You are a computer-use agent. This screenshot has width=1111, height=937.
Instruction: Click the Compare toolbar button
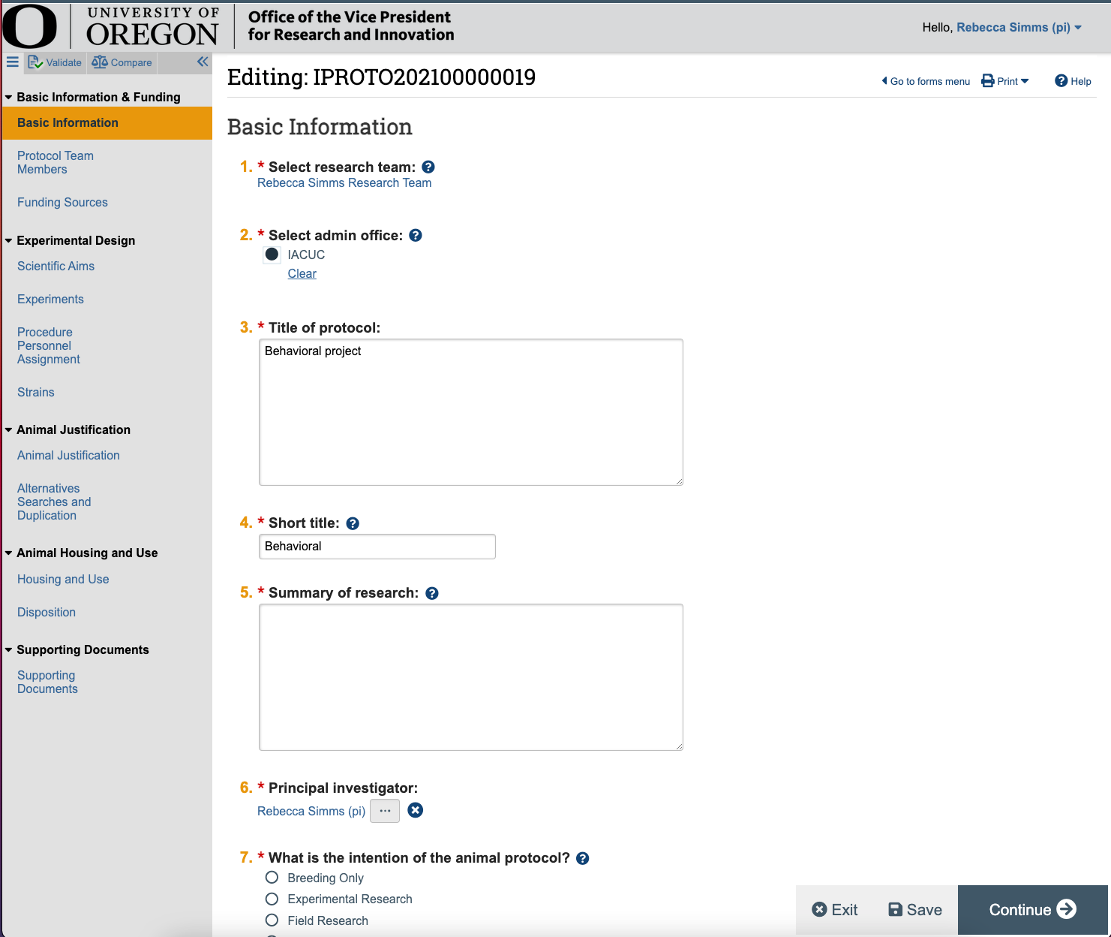122,62
